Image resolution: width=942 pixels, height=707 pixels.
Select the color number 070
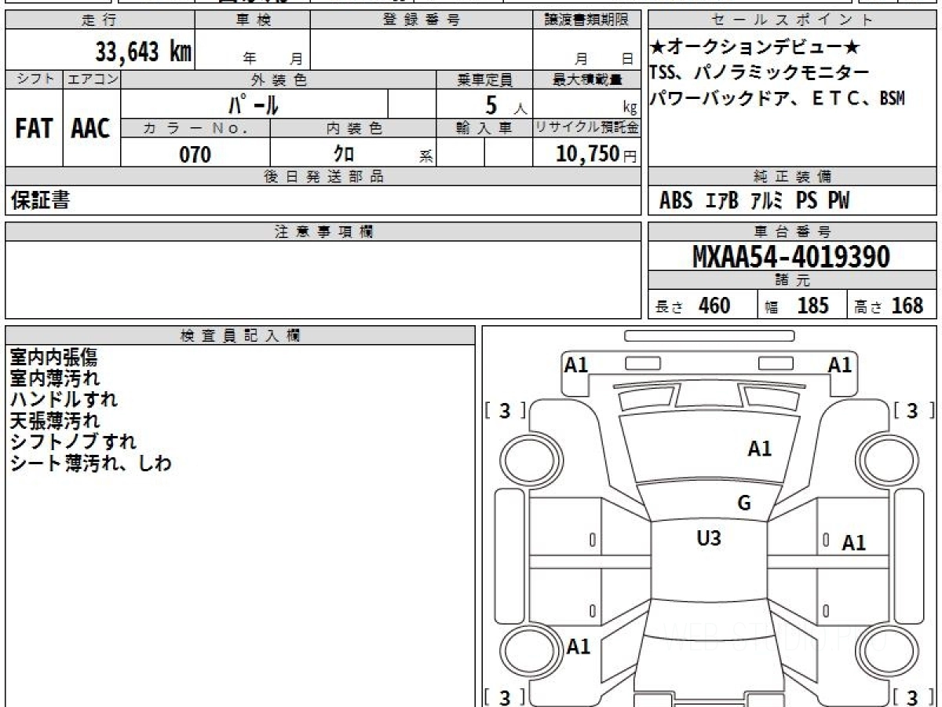tap(195, 154)
